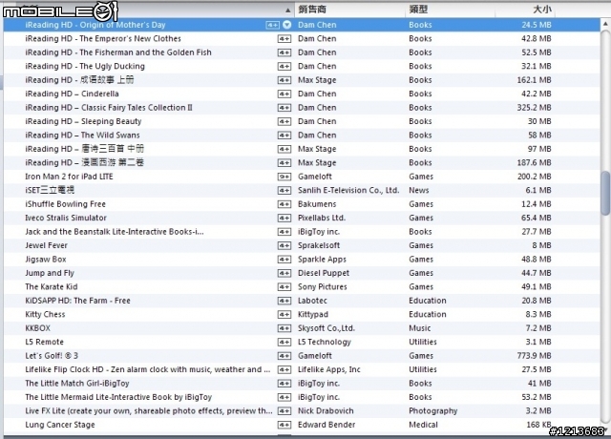Click the 4+ badge beside Iveco Stralis Simulator

(x=284, y=219)
